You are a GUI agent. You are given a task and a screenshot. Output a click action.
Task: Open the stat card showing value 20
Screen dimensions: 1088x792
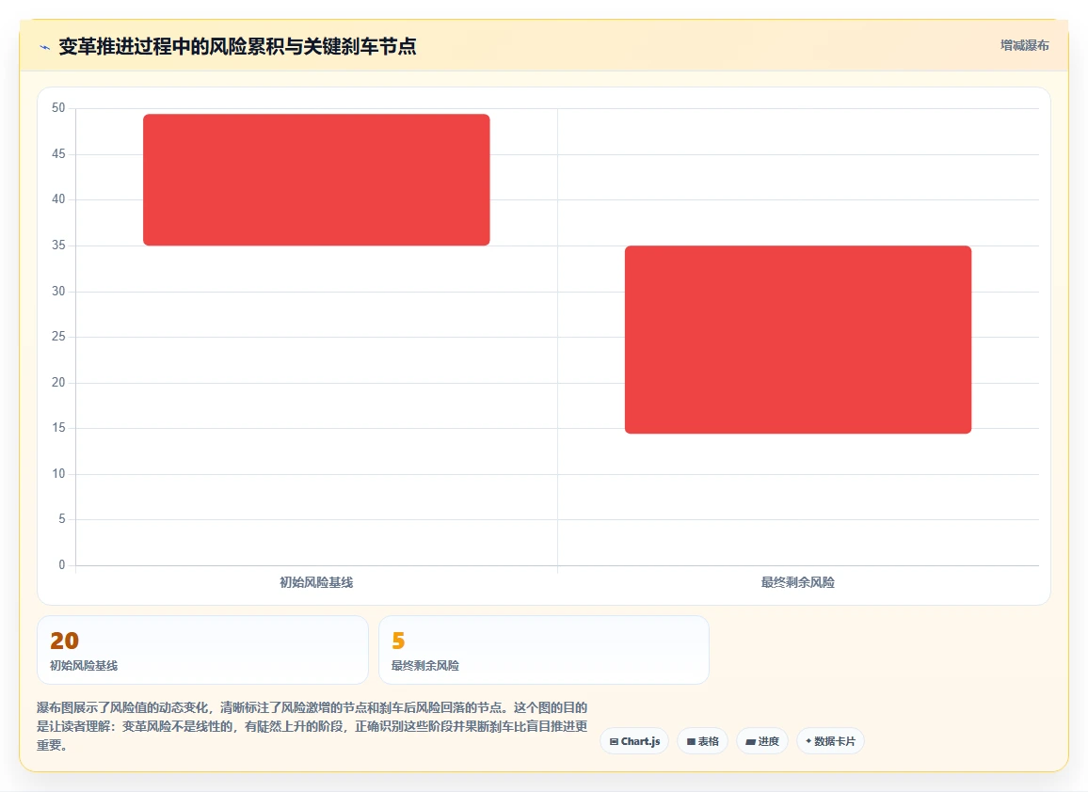pos(202,650)
